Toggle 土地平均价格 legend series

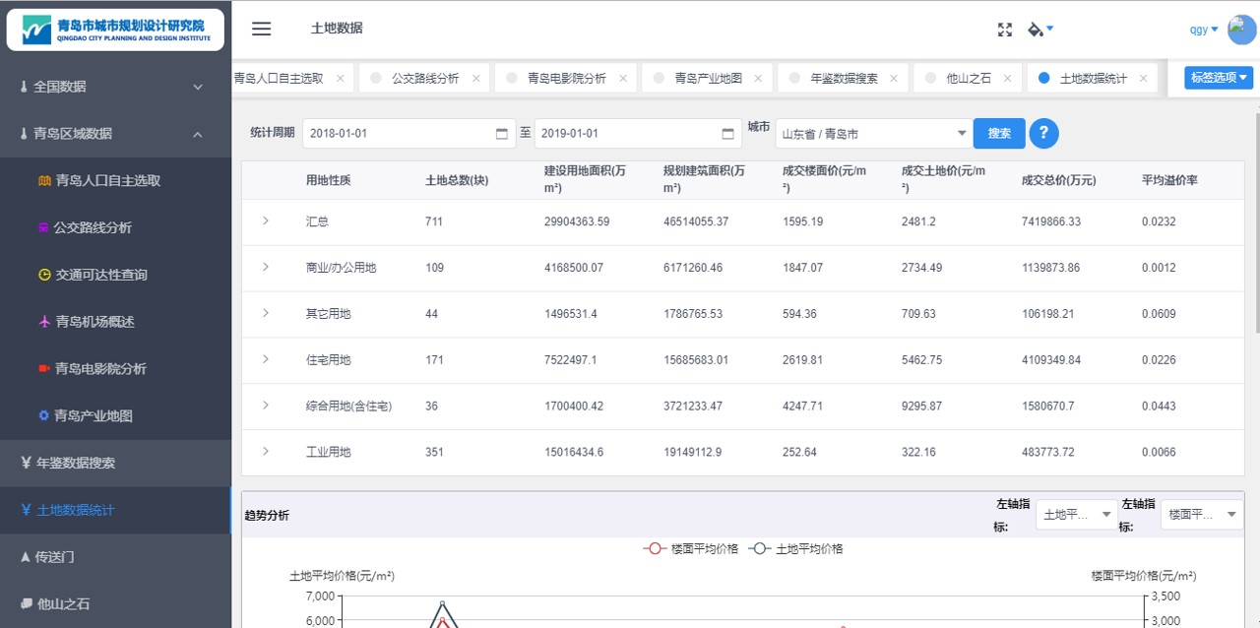[795, 548]
